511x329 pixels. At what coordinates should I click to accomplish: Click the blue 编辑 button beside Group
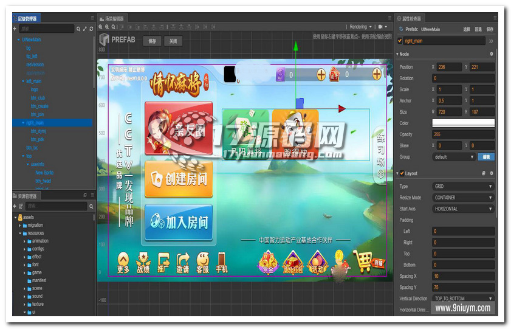point(486,157)
